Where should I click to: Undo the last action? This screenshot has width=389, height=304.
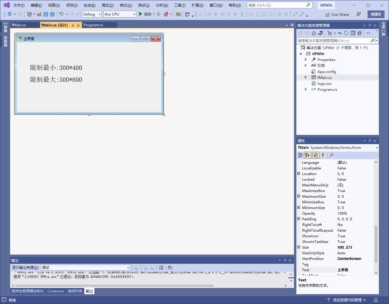(x=61, y=14)
